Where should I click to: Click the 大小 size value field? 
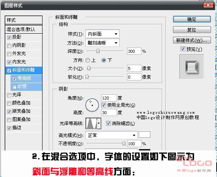[134, 68]
